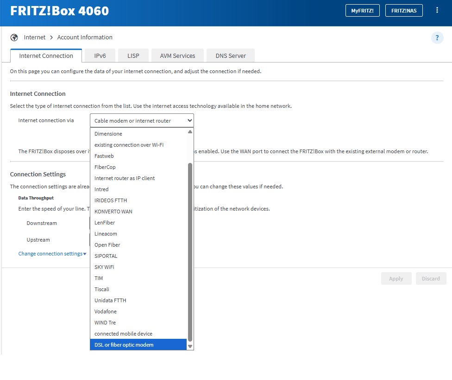Click the globe Internet icon in breadcrumb
This screenshot has height=380, width=452.
coord(14,37)
